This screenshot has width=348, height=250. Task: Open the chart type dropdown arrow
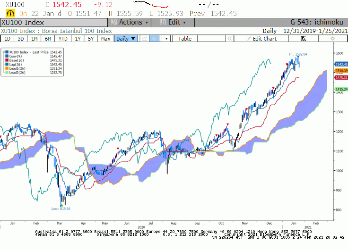pyautogui.click(x=166, y=39)
